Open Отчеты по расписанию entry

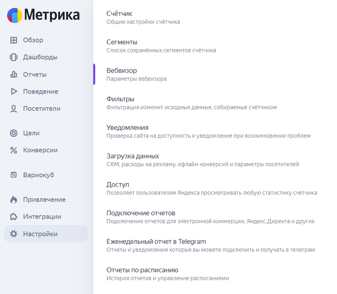pos(142,270)
